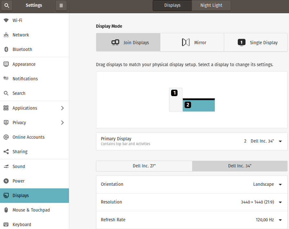Select Join Displays mode
The image size is (289, 229).
128,42
